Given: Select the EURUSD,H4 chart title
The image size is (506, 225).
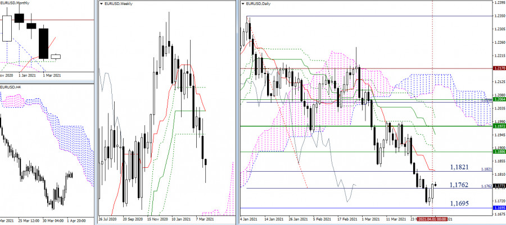Looking at the screenshot, I should [8, 87].
